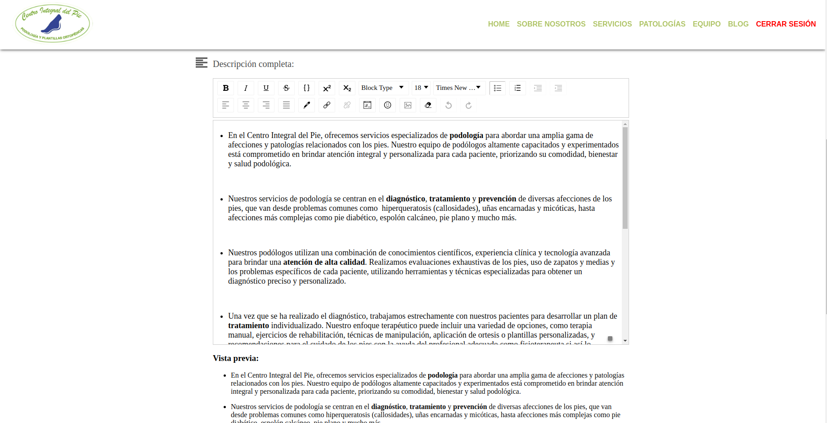Click the Centro Integral del Pie logo
This screenshot has width=827, height=423.
point(53,24)
